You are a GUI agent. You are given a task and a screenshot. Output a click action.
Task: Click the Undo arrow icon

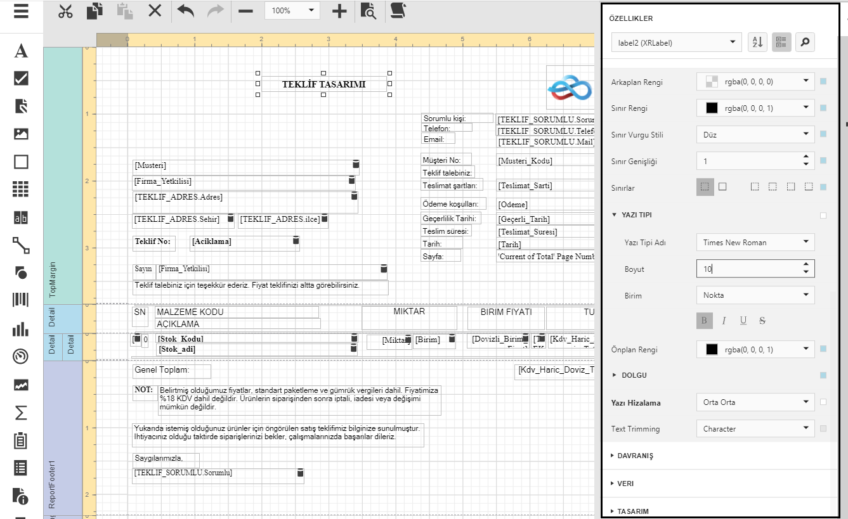pyautogui.click(x=185, y=11)
